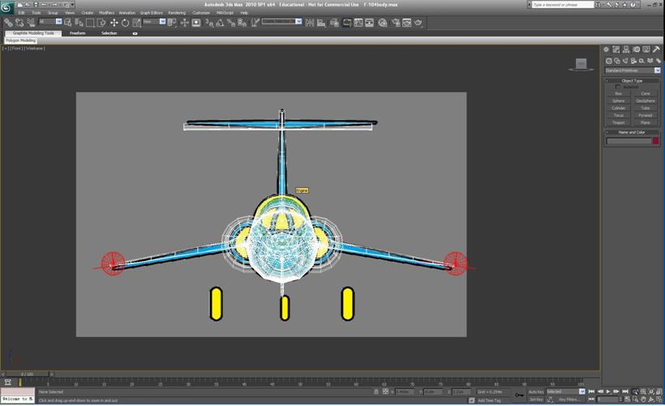This screenshot has height=406, width=665.
Task: Click the object color swatch
Action: click(x=655, y=141)
